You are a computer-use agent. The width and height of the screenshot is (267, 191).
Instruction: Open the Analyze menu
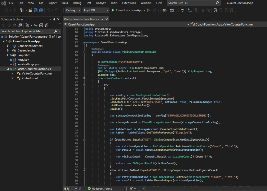(x=101, y=3)
